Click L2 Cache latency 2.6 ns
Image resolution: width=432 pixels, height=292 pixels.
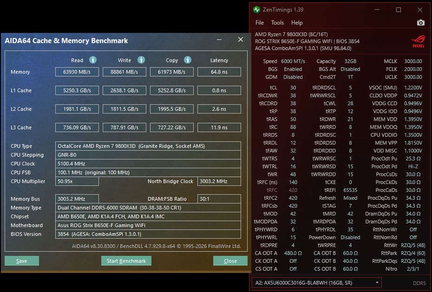[219, 109]
